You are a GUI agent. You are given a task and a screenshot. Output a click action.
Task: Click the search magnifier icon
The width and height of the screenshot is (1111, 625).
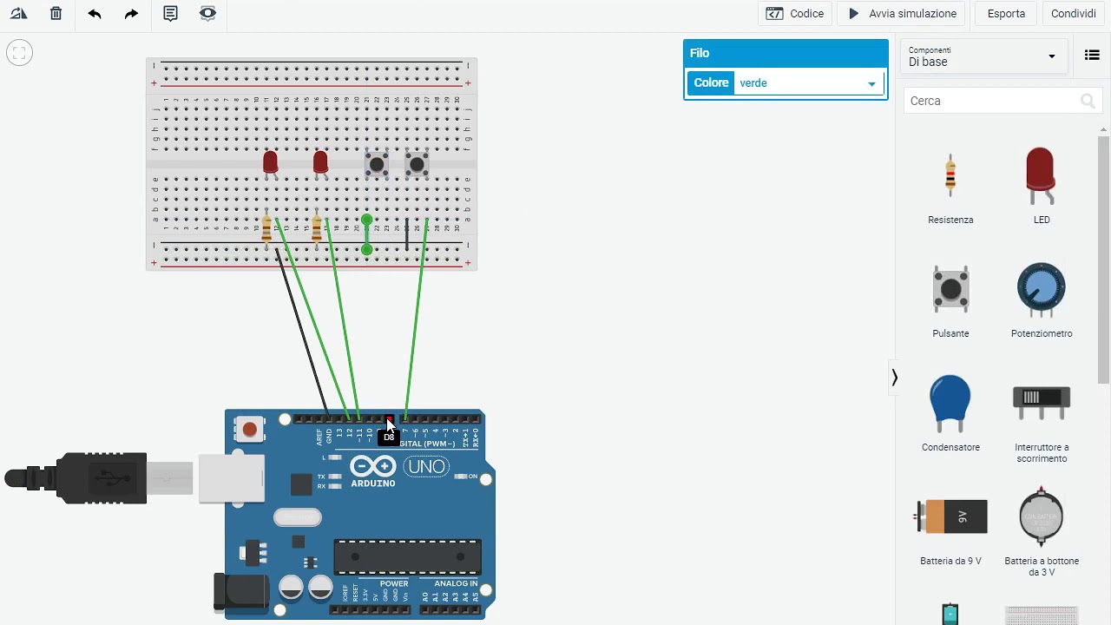(x=1088, y=102)
